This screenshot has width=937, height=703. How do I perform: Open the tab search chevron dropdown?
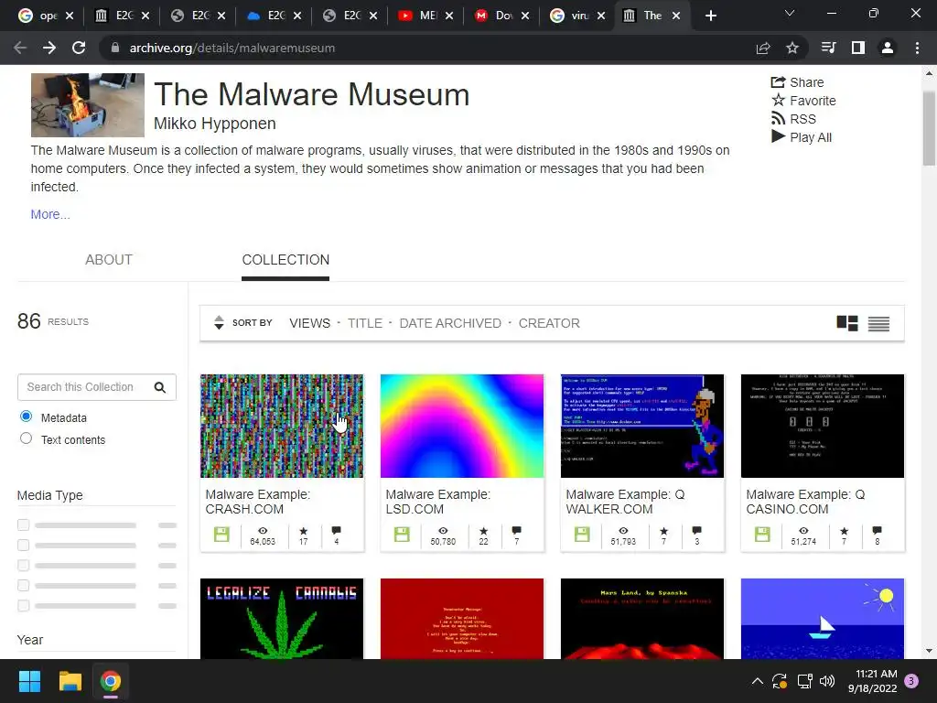[x=790, y=13]
